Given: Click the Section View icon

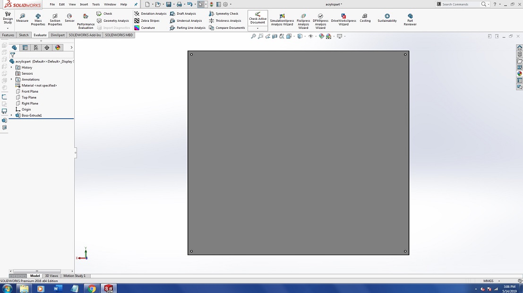Looking at the screenshot, I should [x=274, y=36].
